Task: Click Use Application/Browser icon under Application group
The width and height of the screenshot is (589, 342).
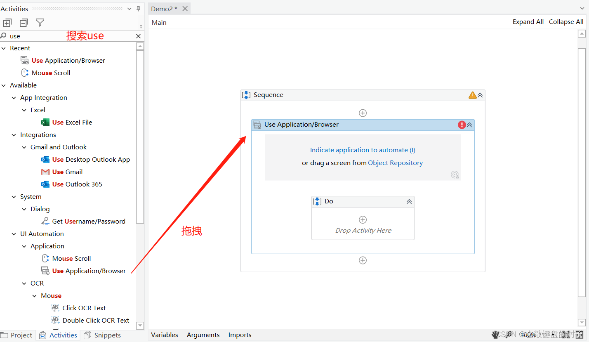Action: click(45, 271)
